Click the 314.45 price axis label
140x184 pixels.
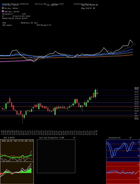pyautogui.click(x=137, y=101)
